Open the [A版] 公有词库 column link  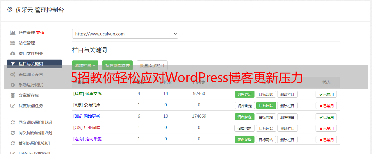tap(87, 105)
